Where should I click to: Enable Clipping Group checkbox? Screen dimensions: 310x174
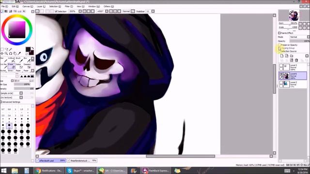[x=279, y=48]
